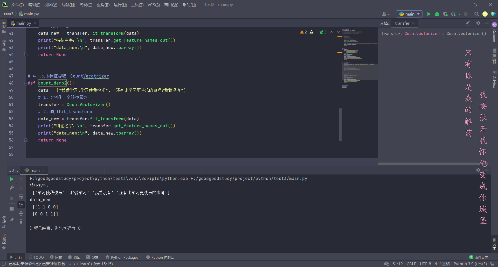Clear all console output trash icon

coord(21,221)
